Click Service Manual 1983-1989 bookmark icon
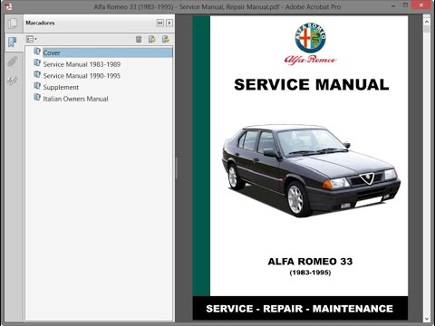Image resolution: width=435 pixels, height=326 pixels. (37, 62)
